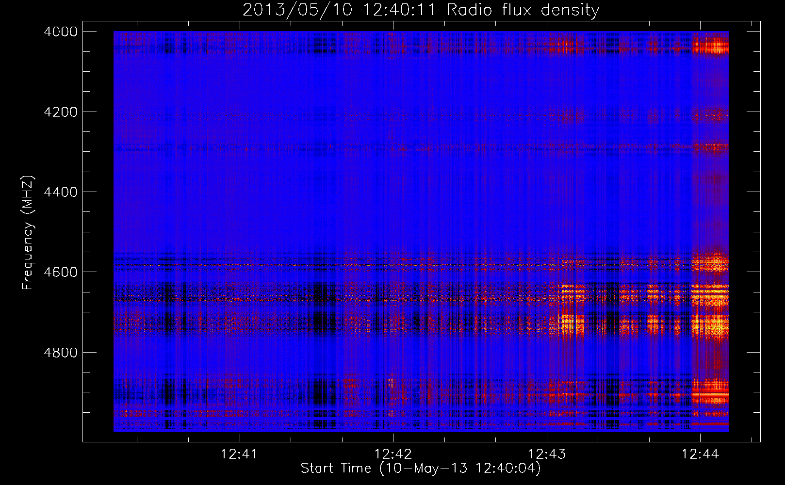This screenshot has width=785, height=485.
Task: Click the 'Start Time (10-May-13 12:40:04)' label
Action: (x=421, y=469)
